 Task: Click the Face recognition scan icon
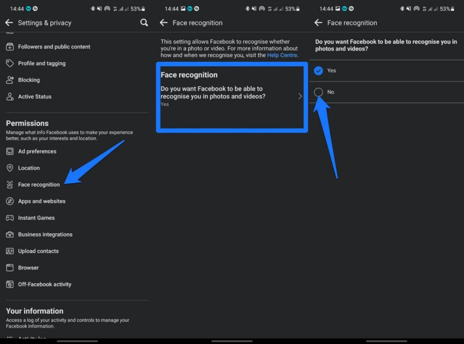click(x=10, y=185)
